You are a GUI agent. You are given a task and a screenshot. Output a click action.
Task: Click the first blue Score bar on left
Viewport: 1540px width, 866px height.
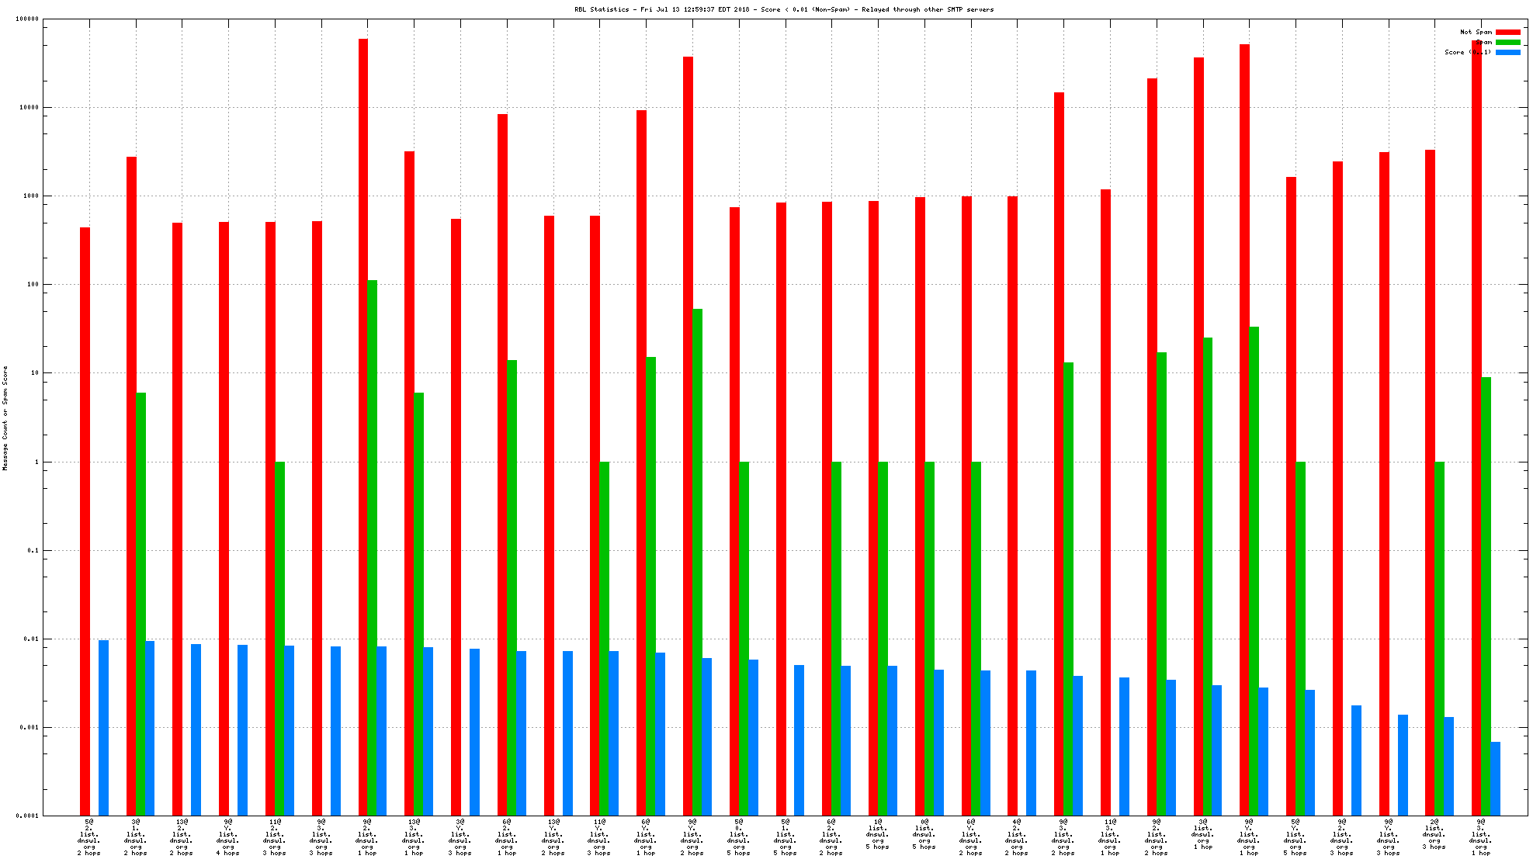(103, 727)
